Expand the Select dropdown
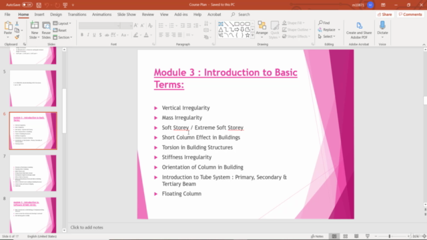This screenshot has width=427, height=240. point(327,37)
